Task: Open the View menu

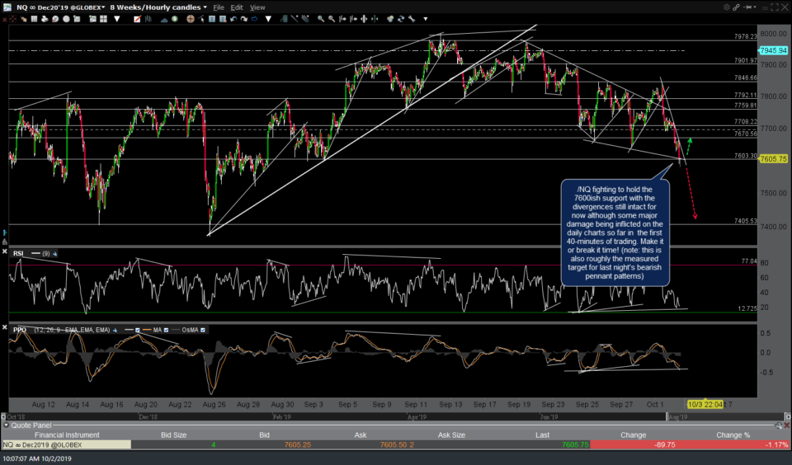Action: (257, 7)
